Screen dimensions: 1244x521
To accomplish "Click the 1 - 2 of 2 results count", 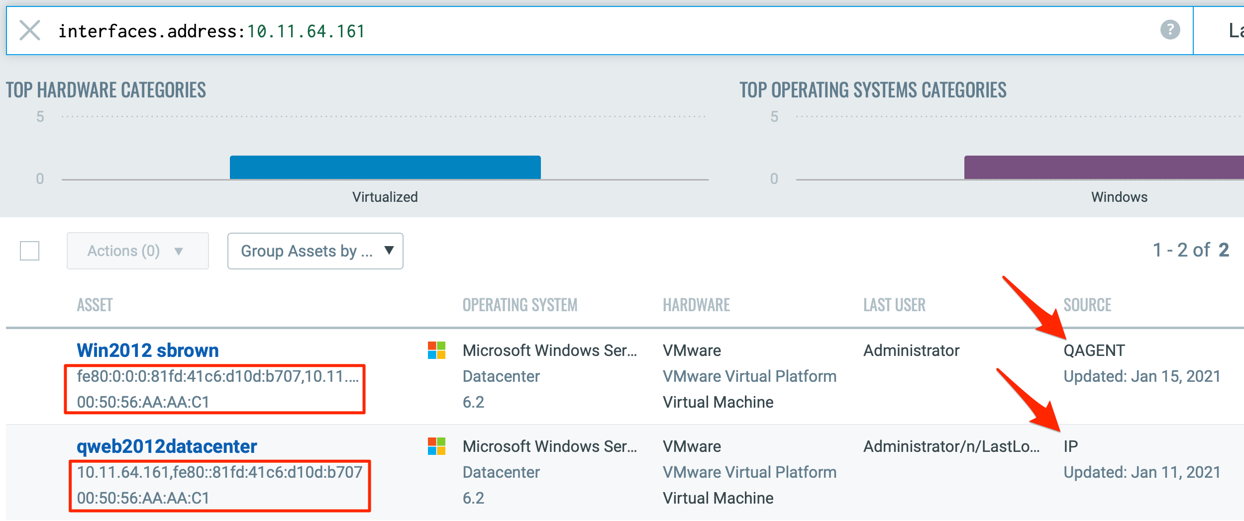I will tap(1191, 250).
